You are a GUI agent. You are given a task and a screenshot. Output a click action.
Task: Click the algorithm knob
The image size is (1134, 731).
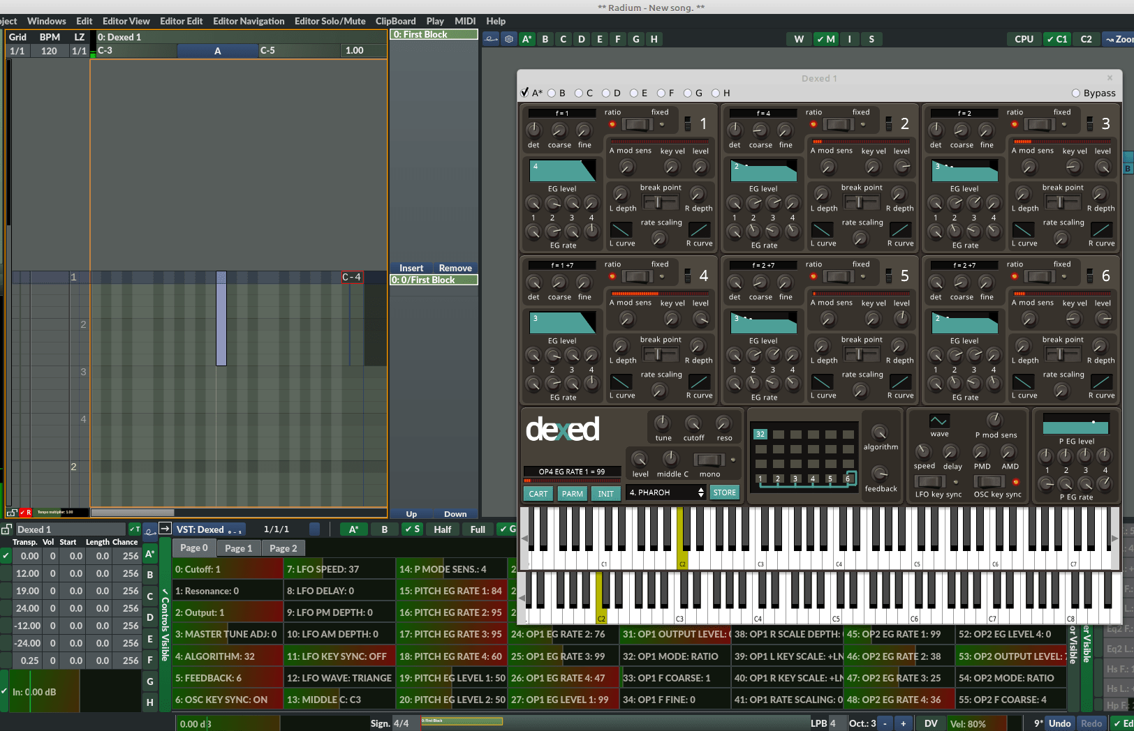880,432
